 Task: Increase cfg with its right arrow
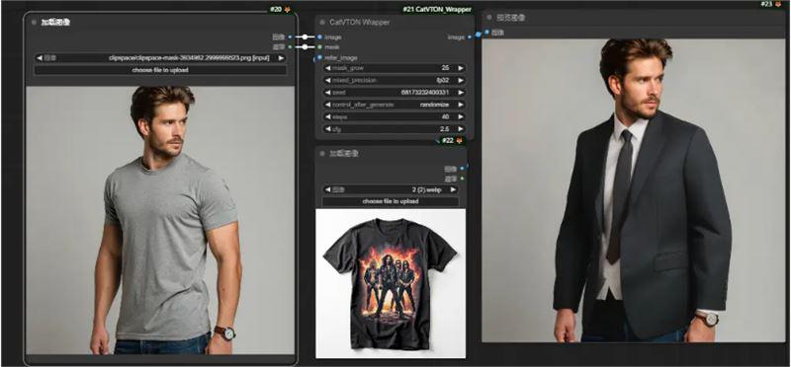(460, 129)
